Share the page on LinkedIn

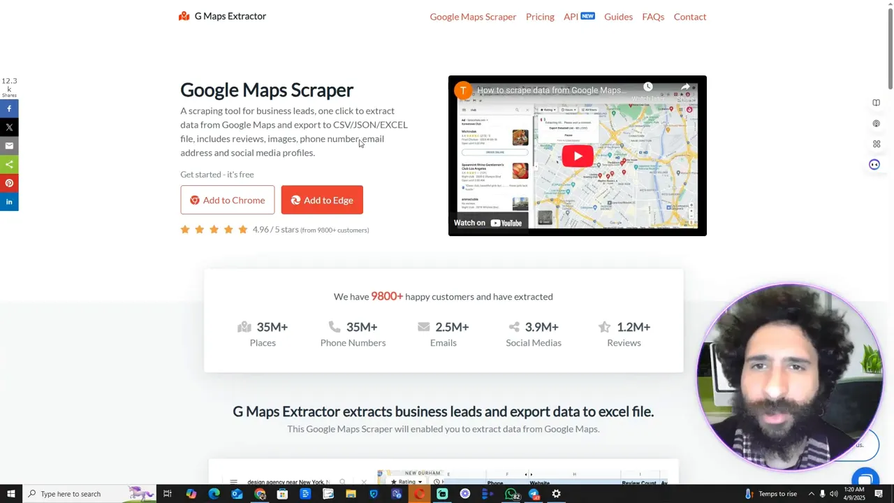coord(9,202)
